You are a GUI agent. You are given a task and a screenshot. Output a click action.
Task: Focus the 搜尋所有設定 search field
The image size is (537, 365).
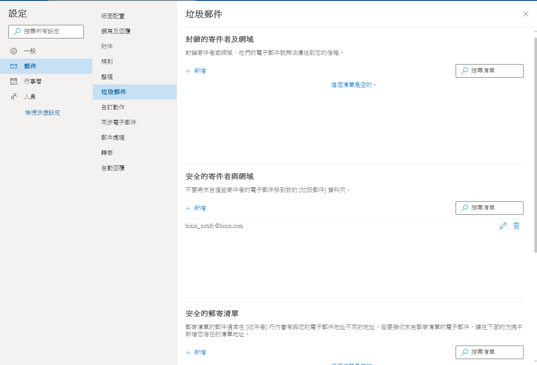click(46, 32)
